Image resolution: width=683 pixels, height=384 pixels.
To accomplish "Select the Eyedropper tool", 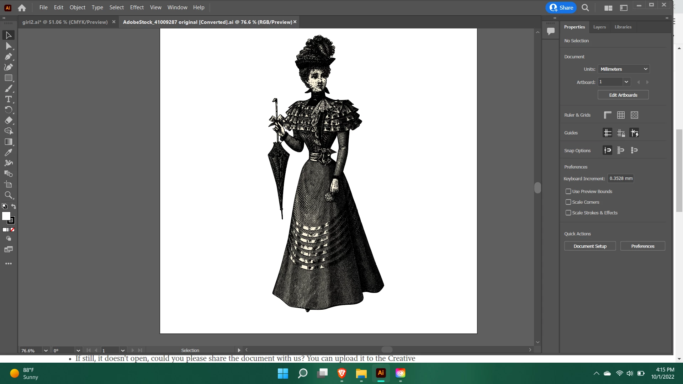I will point(9,153).
